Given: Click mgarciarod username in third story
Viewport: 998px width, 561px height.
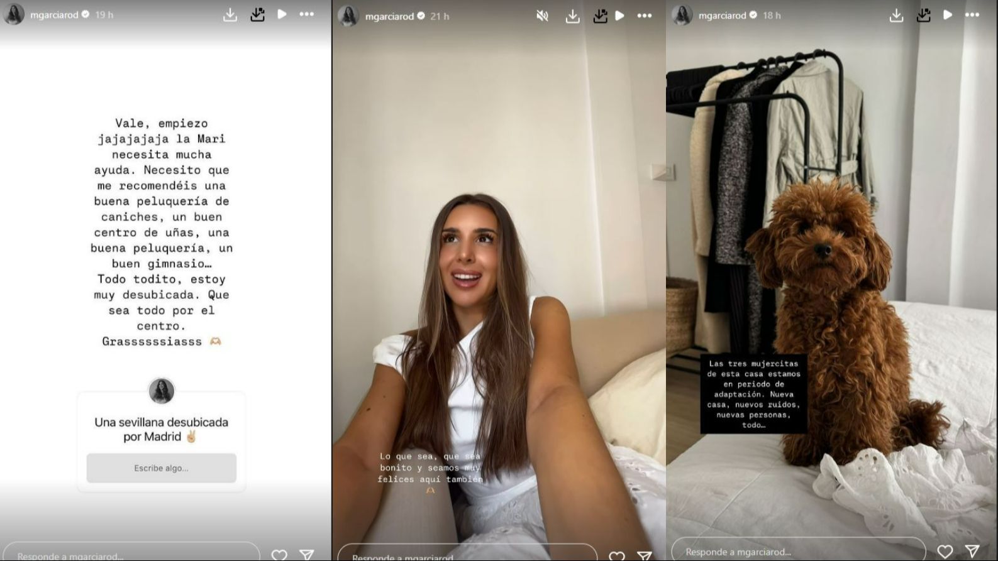Looking at the screenshot, I should pos(722,15).
